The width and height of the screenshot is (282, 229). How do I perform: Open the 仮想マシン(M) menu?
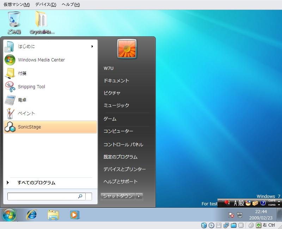pos(17,5)
